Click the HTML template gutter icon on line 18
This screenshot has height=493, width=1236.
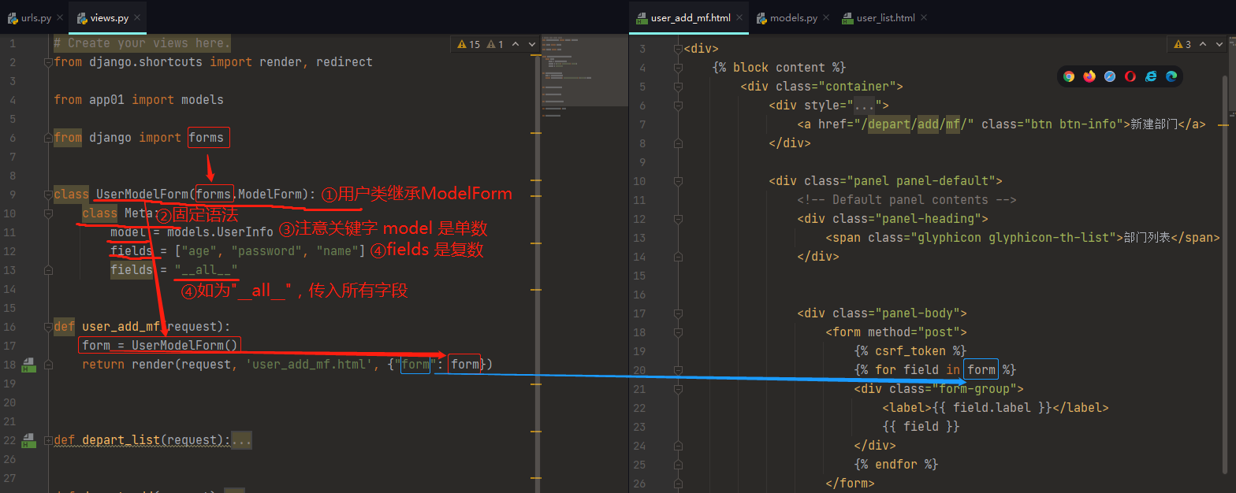pyautogui.click(x=29, y=365)
